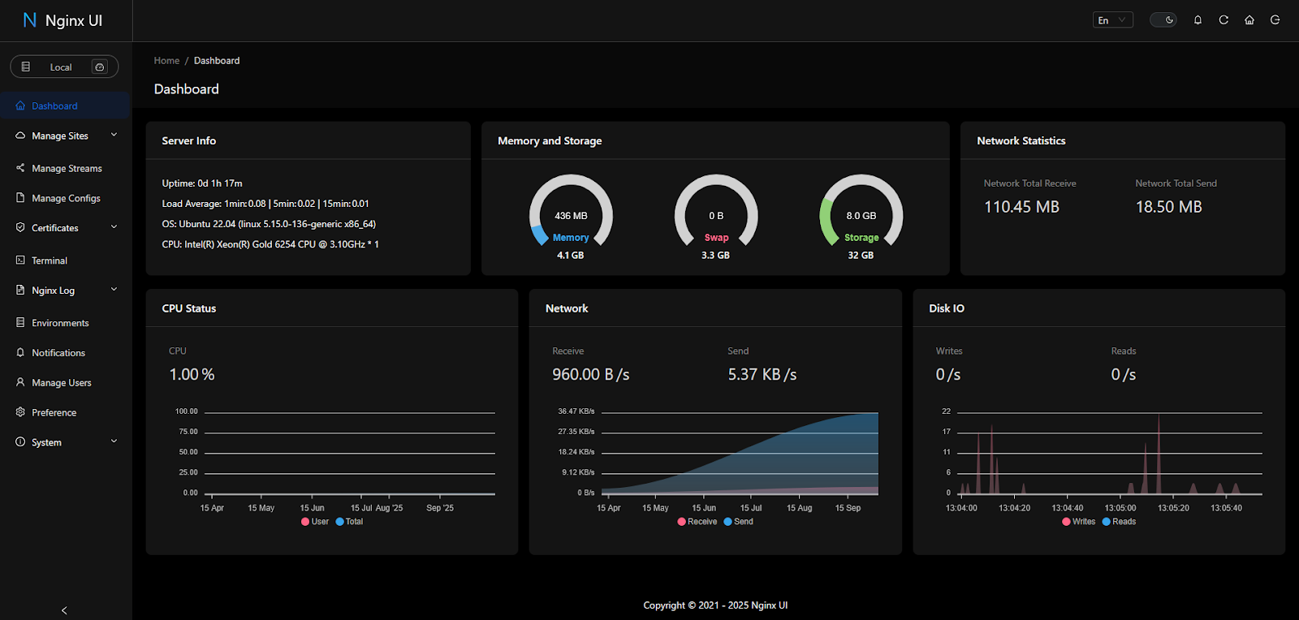Click the 5.37 KB/s send value

click(x=762, y=374)
